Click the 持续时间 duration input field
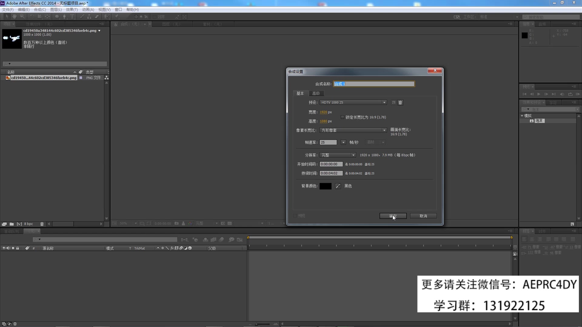Viewport: 582px width, 327px height. click(x=331, y=173)
